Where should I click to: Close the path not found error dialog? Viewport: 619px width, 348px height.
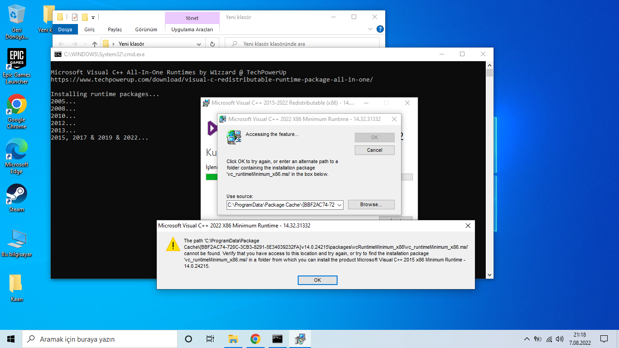[468, 226]
